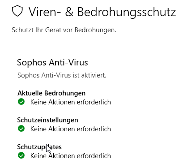179x164 pixels.
Task: Click 'Keine Aktionen erforderlich' below Aktuelle Bedrohungen
Action: [x=71, y=102]
